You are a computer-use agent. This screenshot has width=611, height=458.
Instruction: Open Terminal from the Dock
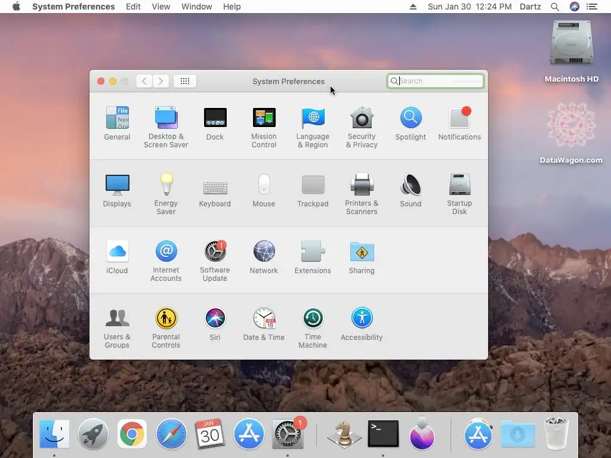tap(383, 434)
